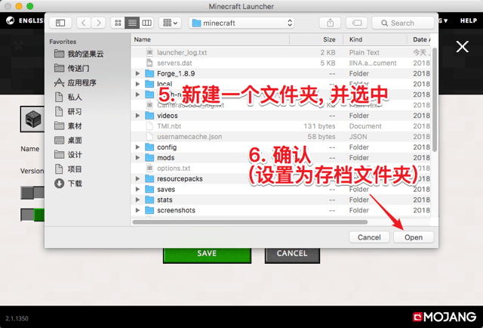Viewport: 483px width, 328px height.
Task: Toggle the sidebar visibility button
Action: [60, 23]
